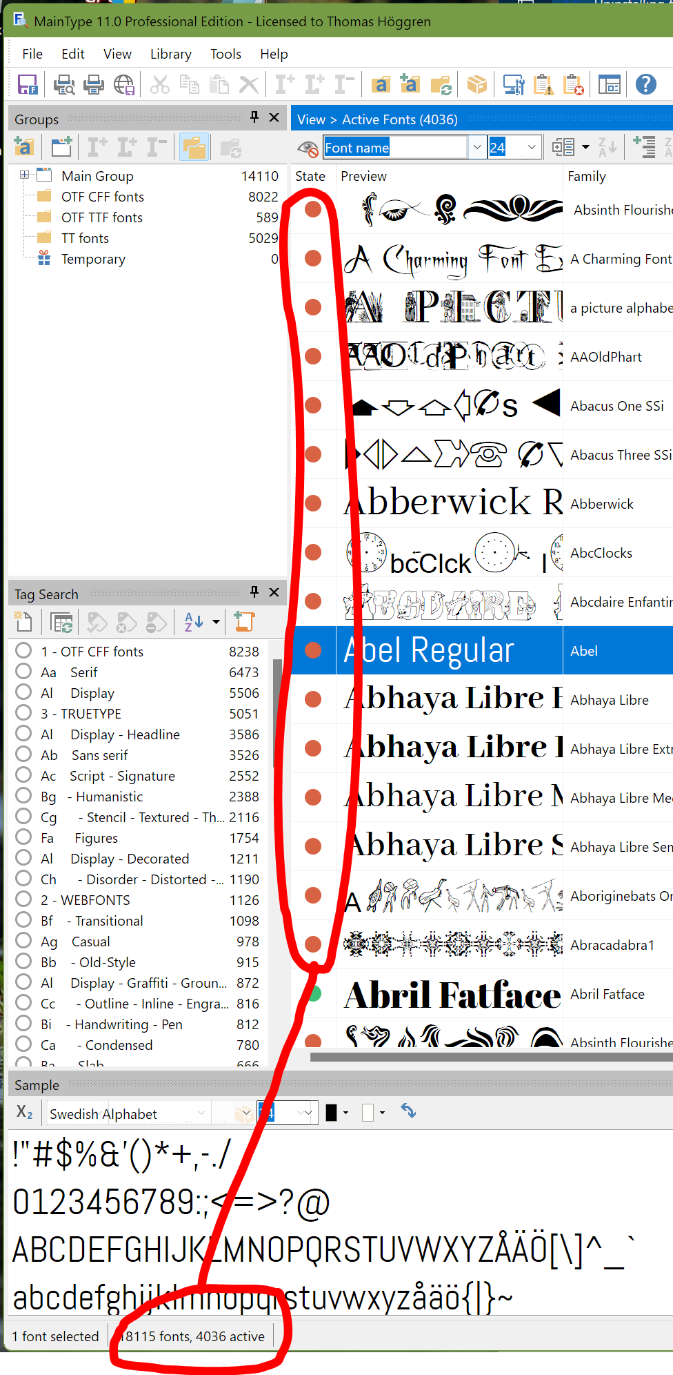Click the blue swap arrows icon in Sample
The image size is (673, 1375).
click(408, 1111)
